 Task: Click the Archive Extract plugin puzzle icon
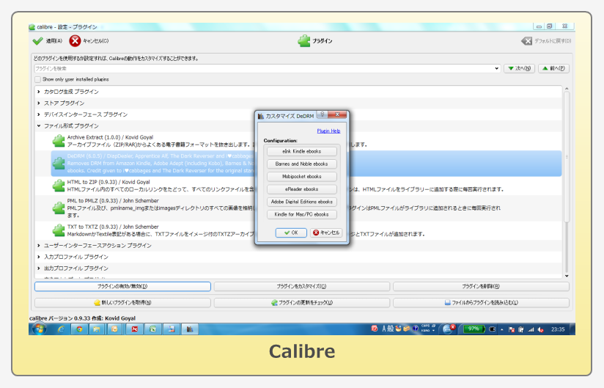click(x=58, y=140)
